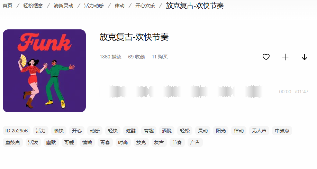
Task: Select the 有趣 tag
Action: [148, 131]
